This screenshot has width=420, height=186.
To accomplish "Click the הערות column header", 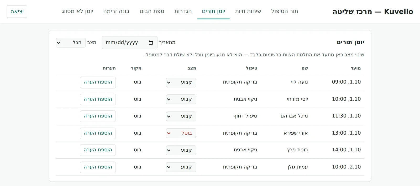I will 109,68.
